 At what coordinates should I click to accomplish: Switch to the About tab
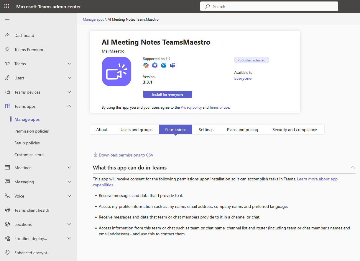point(102,130)
